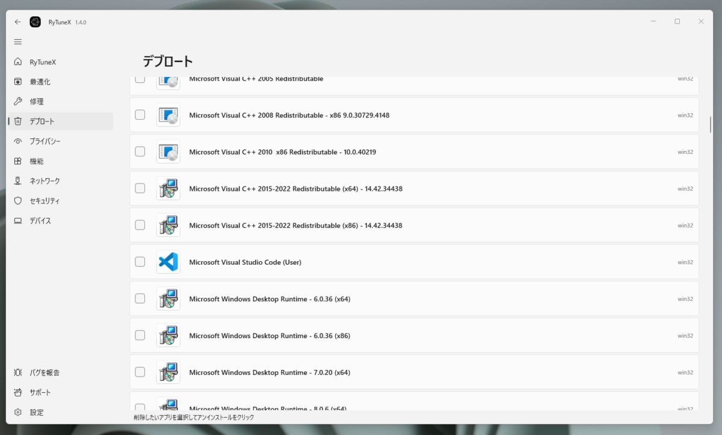Check Desktop Runtime 6.0.36 (x64) checkbox
Image resolution: width=722 pixels, height=435 pixels.
click(140, 298)
